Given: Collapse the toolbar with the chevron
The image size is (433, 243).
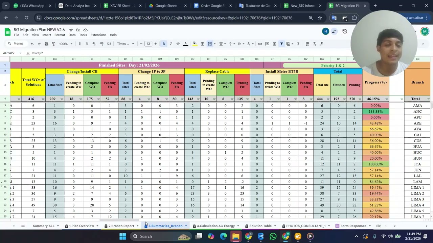Looking at the screenshot, I should pyautogui.click(x=423, y=44).
